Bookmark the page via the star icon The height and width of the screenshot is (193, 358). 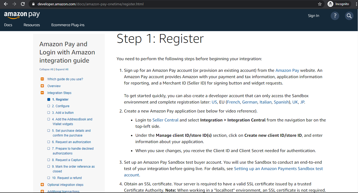(320, 4)
